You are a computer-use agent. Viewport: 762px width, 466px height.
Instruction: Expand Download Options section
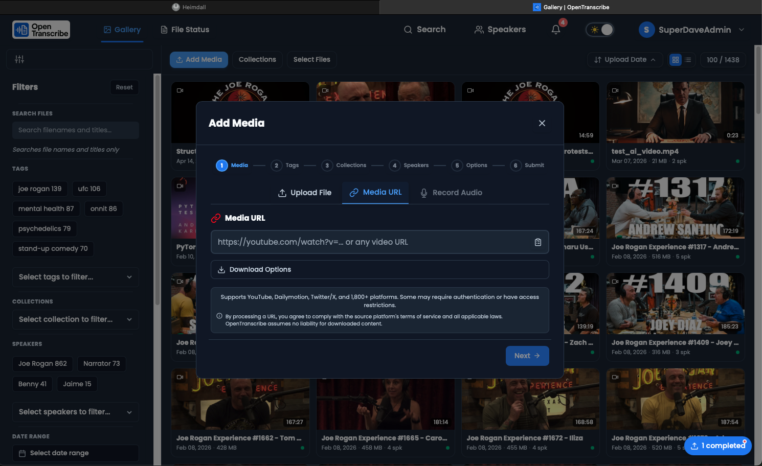(x=380, y=269)
